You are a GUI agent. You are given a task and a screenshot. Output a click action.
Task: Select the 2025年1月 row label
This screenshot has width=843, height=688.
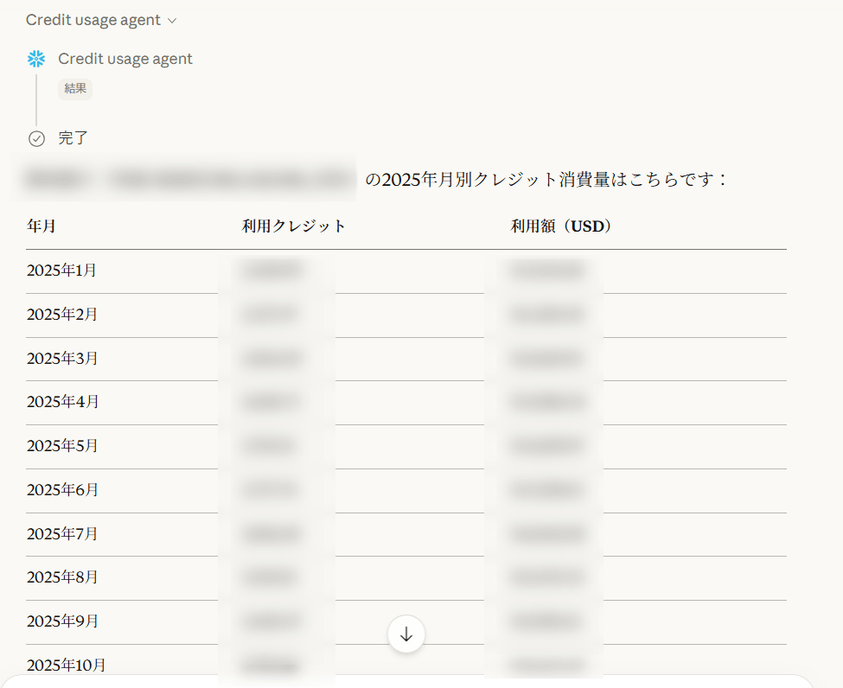(62, 271)
